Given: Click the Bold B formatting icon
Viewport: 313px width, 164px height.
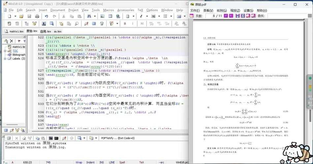Looking at the screenshot, I should click(x=125, y=24).
